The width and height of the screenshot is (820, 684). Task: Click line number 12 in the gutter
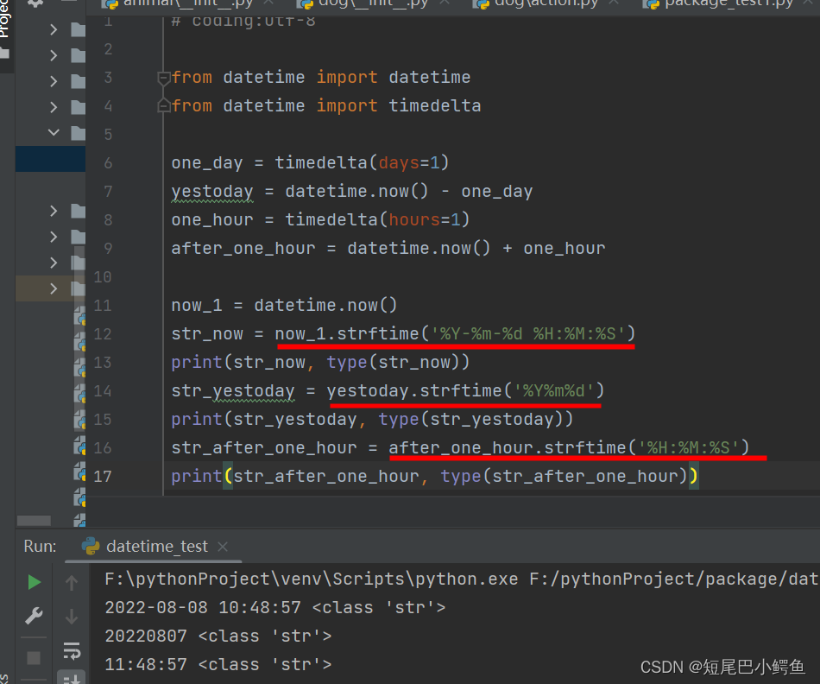pyautogui.click(x=102, y=333)
